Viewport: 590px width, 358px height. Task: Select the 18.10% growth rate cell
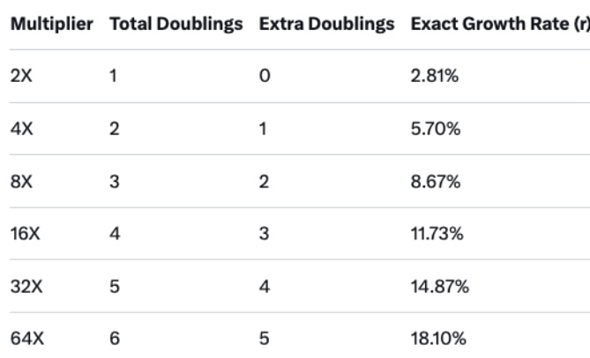point(433,340)
